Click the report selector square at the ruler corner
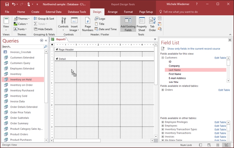234x148 pixels. [52, 44]
